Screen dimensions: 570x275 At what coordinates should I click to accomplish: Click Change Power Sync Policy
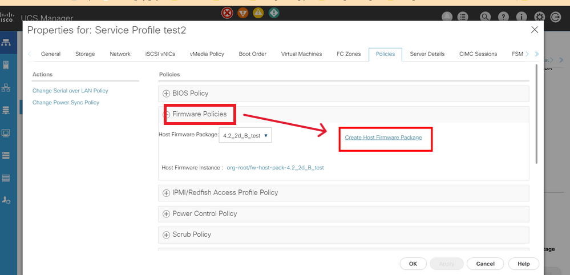click(66, 103)
